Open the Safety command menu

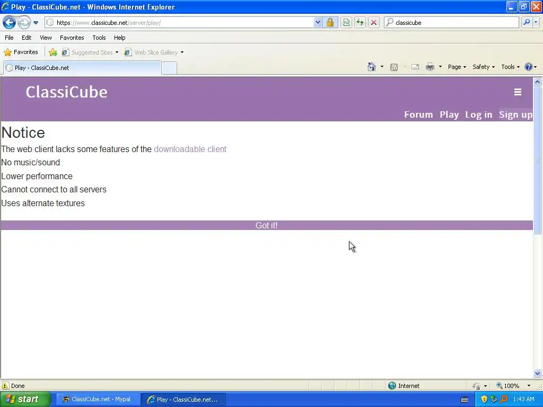[x=484, y=67]
